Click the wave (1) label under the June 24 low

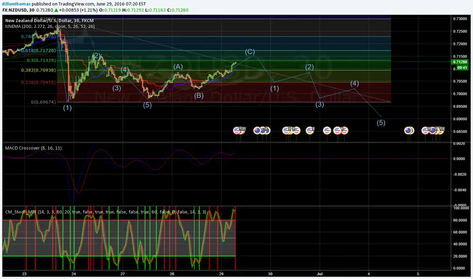67,108
